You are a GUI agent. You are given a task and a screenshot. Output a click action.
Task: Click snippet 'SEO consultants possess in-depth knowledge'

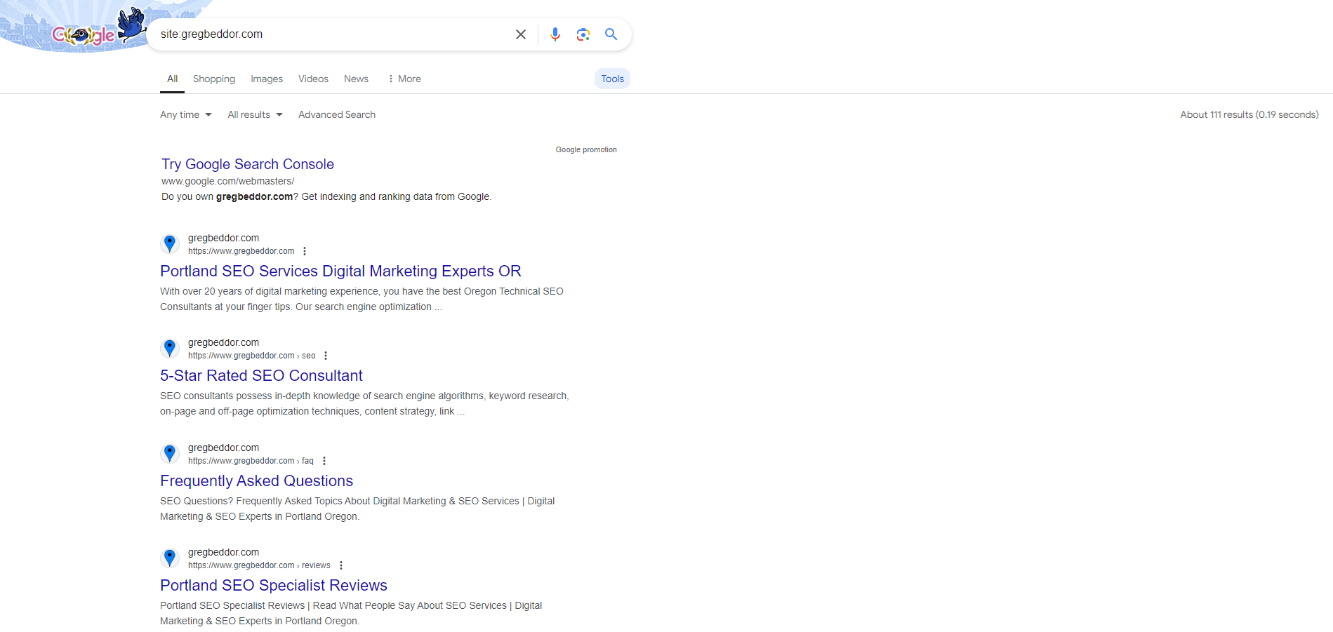[x=364, y=403]
